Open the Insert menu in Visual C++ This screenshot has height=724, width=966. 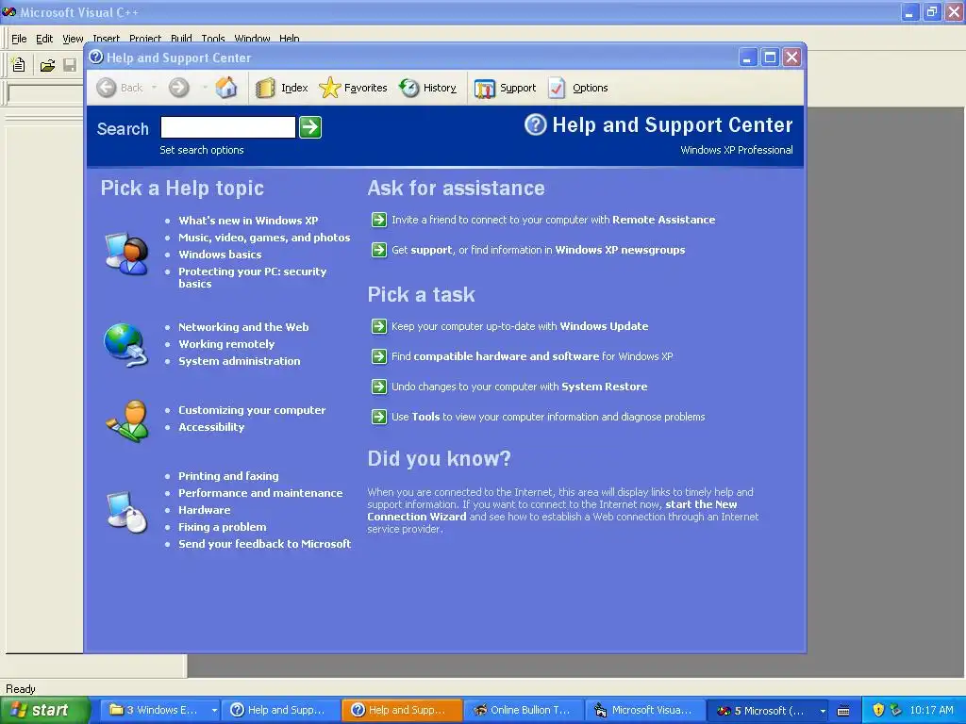pos(106,39)
